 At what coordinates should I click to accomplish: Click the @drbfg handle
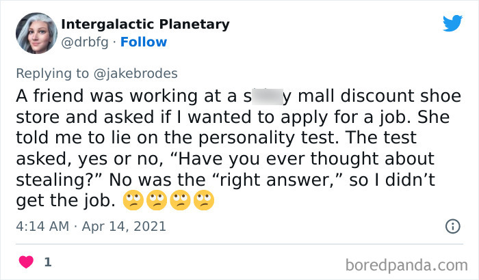coord(86,42)
